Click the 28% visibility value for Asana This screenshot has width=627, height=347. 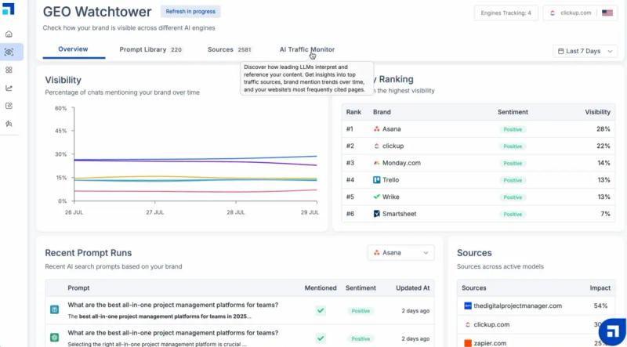point(603,129)
